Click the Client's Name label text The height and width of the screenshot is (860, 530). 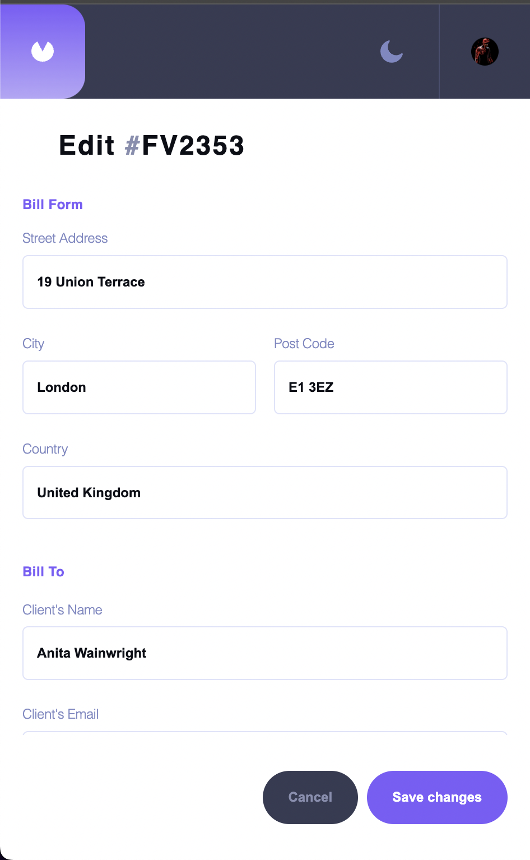[62, 609]
